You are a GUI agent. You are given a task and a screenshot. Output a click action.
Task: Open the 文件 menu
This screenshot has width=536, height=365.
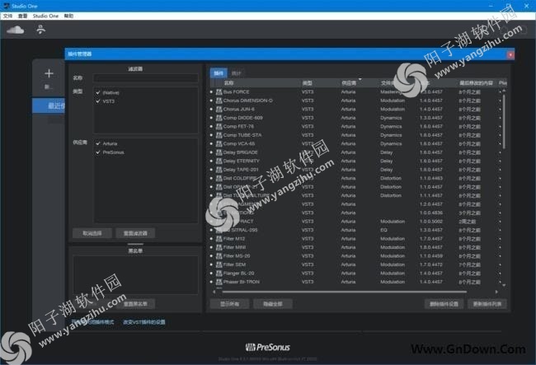[8, 16]
